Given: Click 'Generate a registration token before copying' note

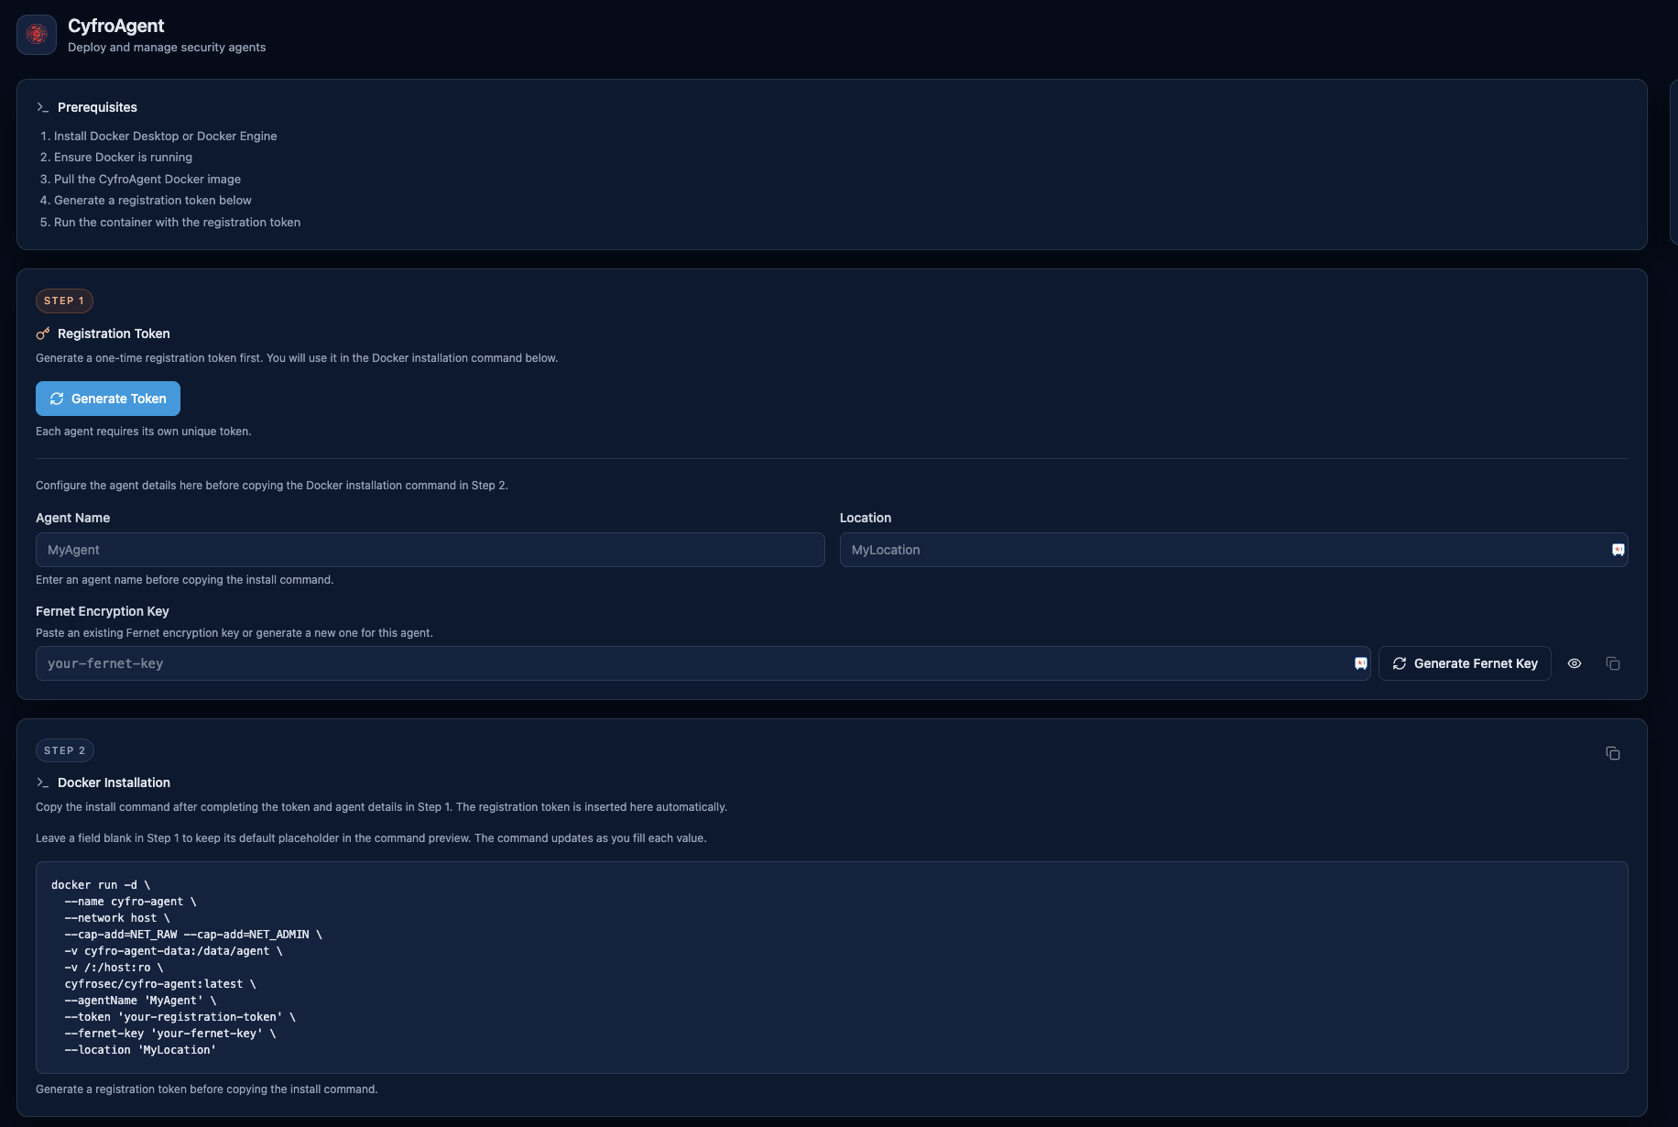Looking at the screenshot, I should 207,1089.
